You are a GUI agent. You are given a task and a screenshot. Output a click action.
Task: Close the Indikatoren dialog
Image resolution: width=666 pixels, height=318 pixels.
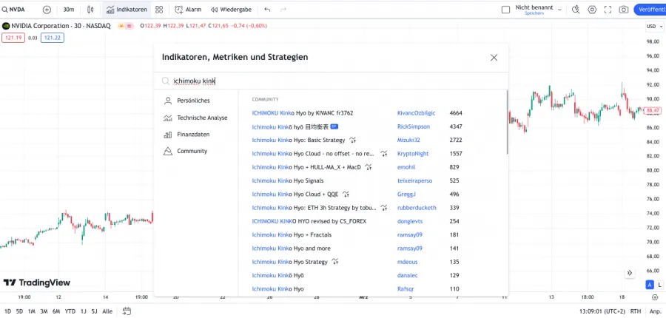(x=494, y=58)
